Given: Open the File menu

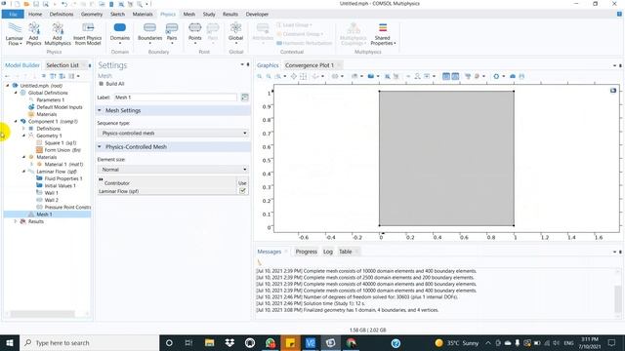Looking at the screenshot, I should [13, 14].
